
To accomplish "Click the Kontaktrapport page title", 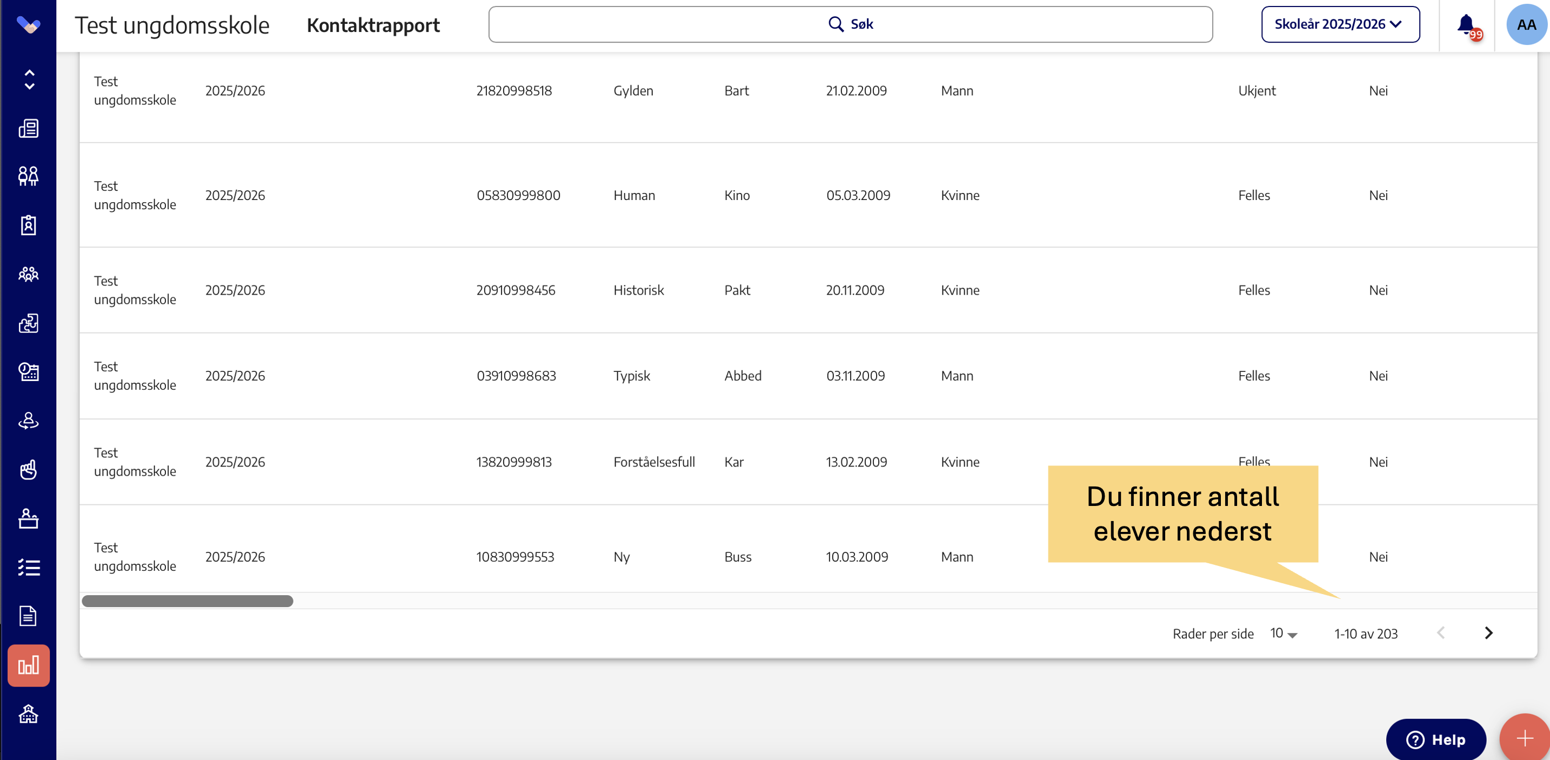I will [x=373, y=25].
